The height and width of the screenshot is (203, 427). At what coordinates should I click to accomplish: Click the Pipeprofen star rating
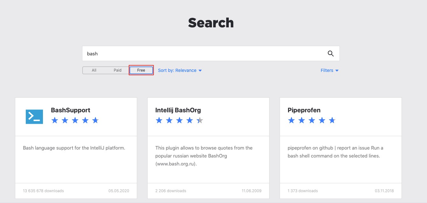click(x=311, y=120)
